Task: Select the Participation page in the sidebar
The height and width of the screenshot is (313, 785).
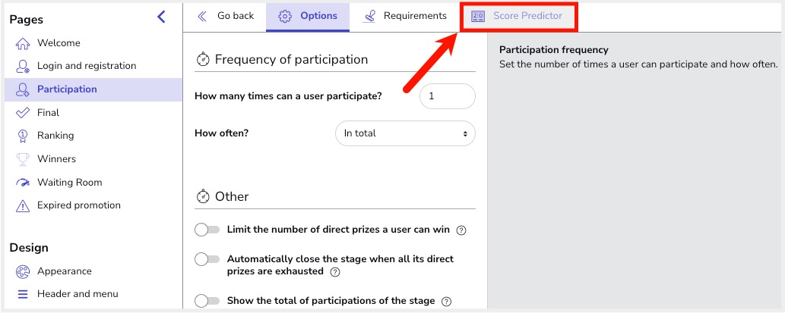Action: tap(93, 90)
